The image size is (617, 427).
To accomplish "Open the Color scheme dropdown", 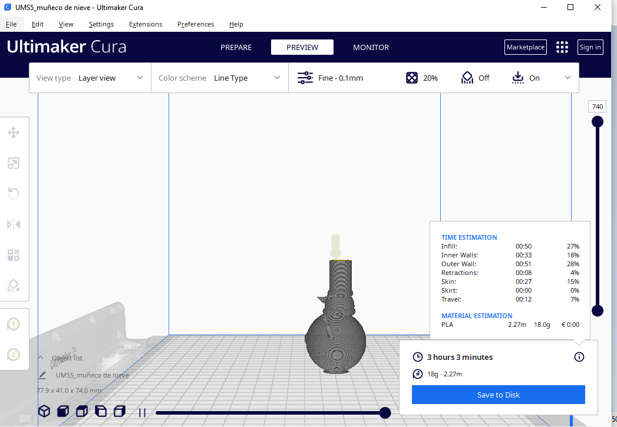I will pos(220,78).
